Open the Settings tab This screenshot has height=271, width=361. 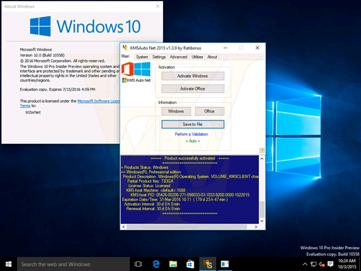[x=159, y=57]
